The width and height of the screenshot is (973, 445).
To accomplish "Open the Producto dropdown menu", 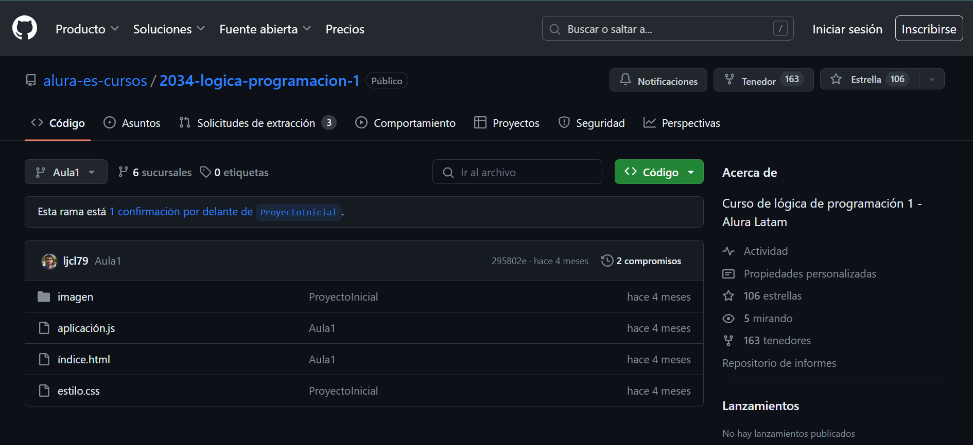I will click(87, 29).
